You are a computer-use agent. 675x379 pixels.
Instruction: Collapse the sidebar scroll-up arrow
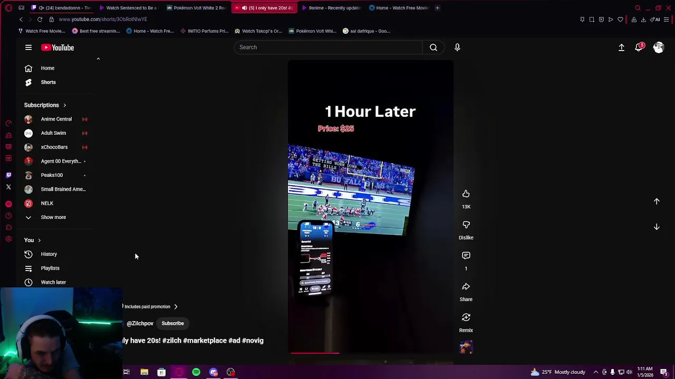coord(98,59)
